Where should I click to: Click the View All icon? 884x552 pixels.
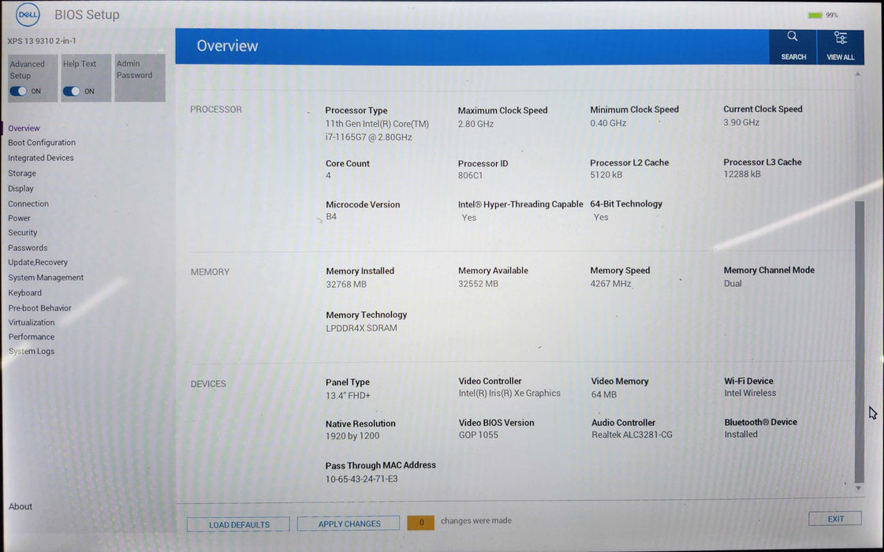click(840, 47)
